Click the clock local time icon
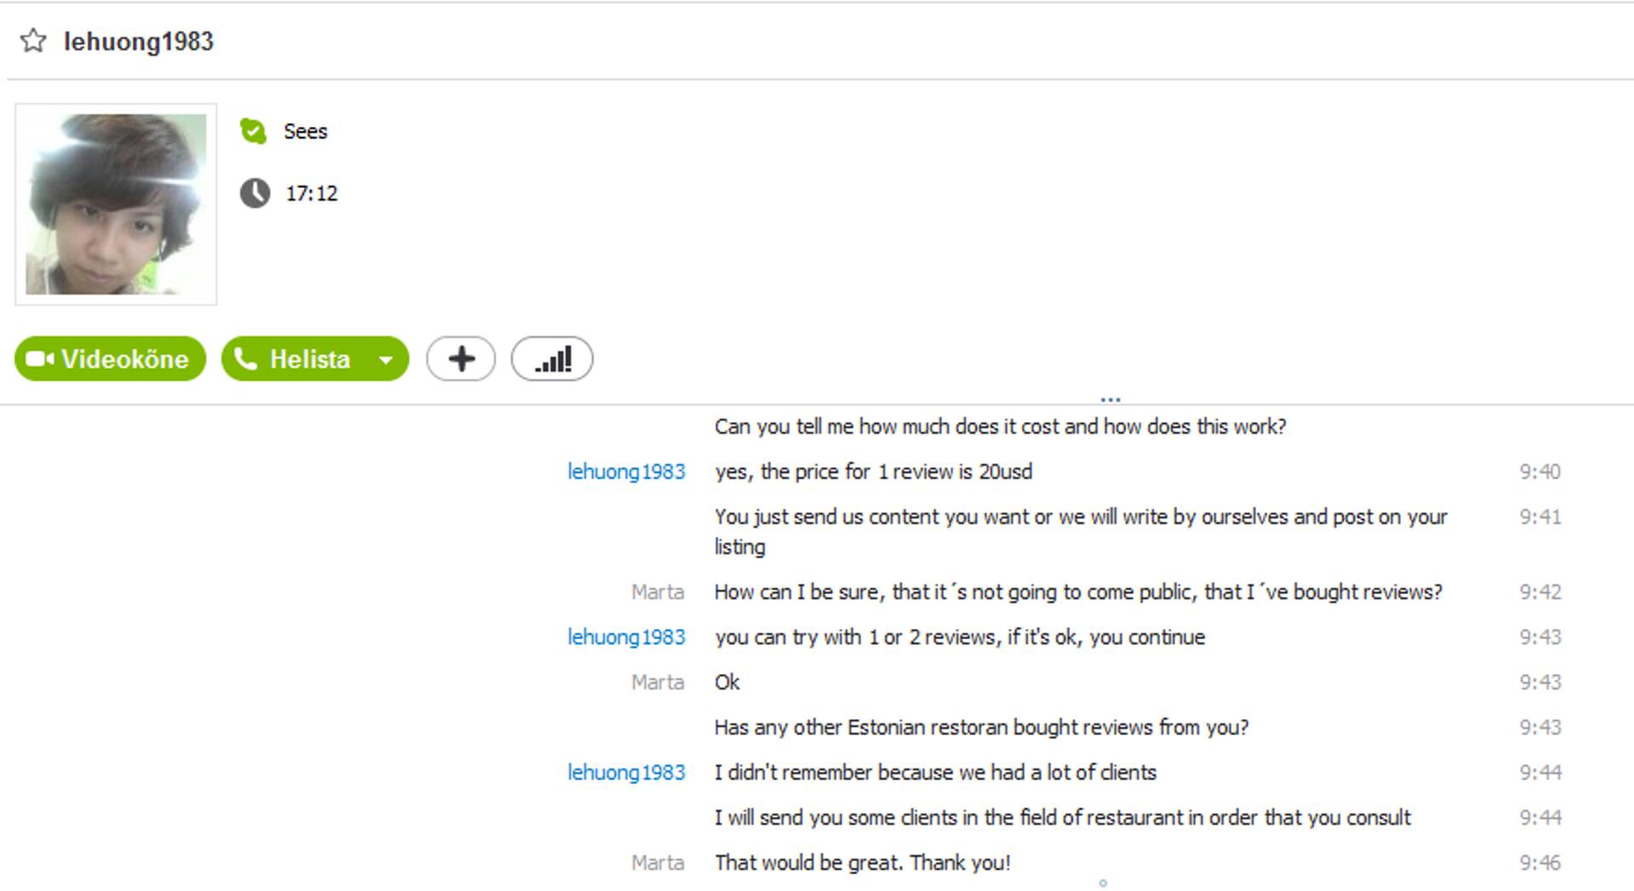Screen dimensions: 1634x891 254,193
